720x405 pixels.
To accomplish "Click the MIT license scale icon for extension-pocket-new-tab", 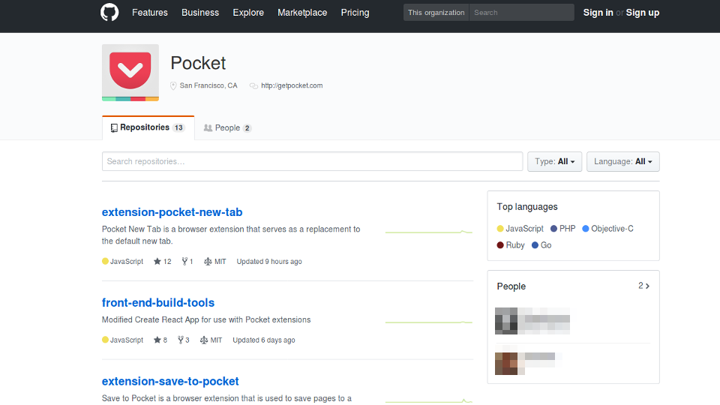I will click(x=208, y=261).
